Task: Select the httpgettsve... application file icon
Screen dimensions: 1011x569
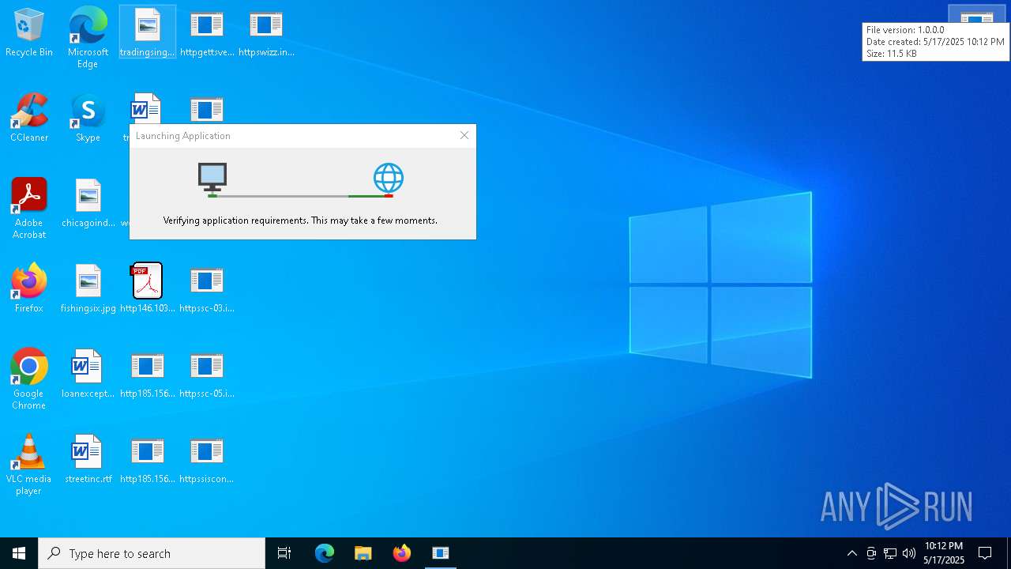Action: pyautogui.click(x=207, y=33)
